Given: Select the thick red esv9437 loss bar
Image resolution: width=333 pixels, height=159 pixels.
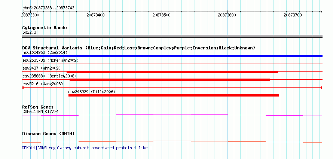Looking at the screenshot, I should coord(172,72).
